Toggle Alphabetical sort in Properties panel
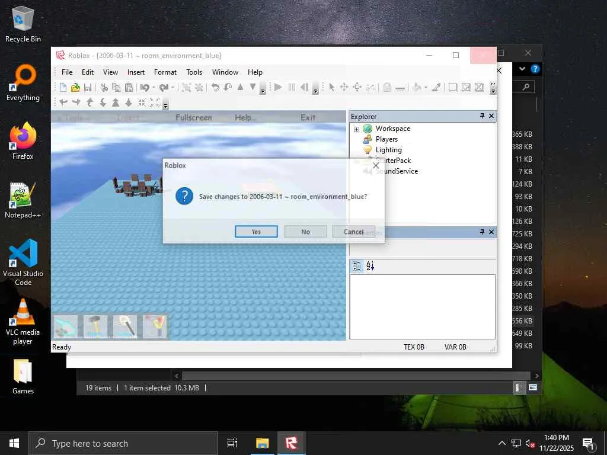This screenshot has width=607, height=455. click(x=370, y=266)
